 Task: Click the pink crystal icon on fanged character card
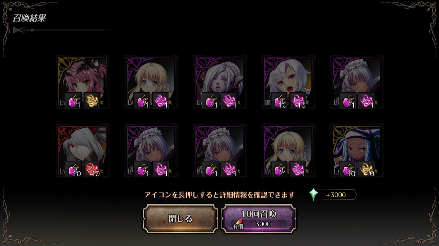(x=298, y=101)
